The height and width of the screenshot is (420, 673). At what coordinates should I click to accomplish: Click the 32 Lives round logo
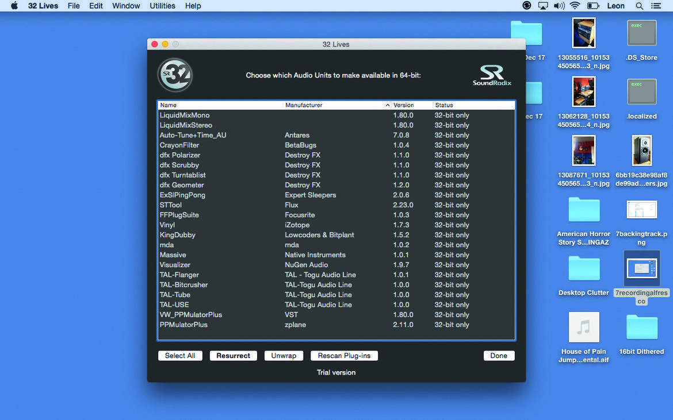175,75
